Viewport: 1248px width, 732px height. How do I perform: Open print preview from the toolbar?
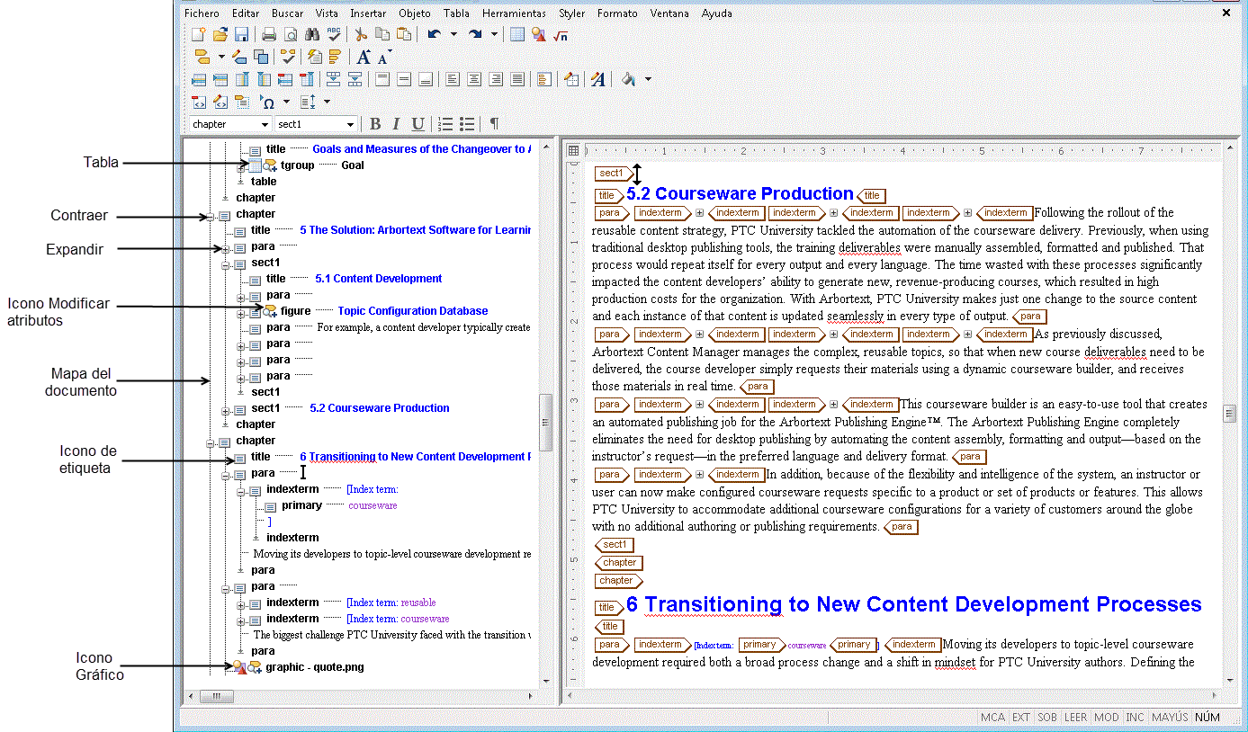(x=291, y=35)
